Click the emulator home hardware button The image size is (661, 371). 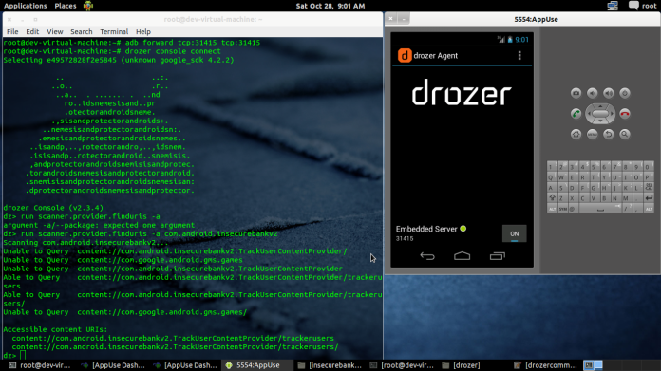[576, 135]
